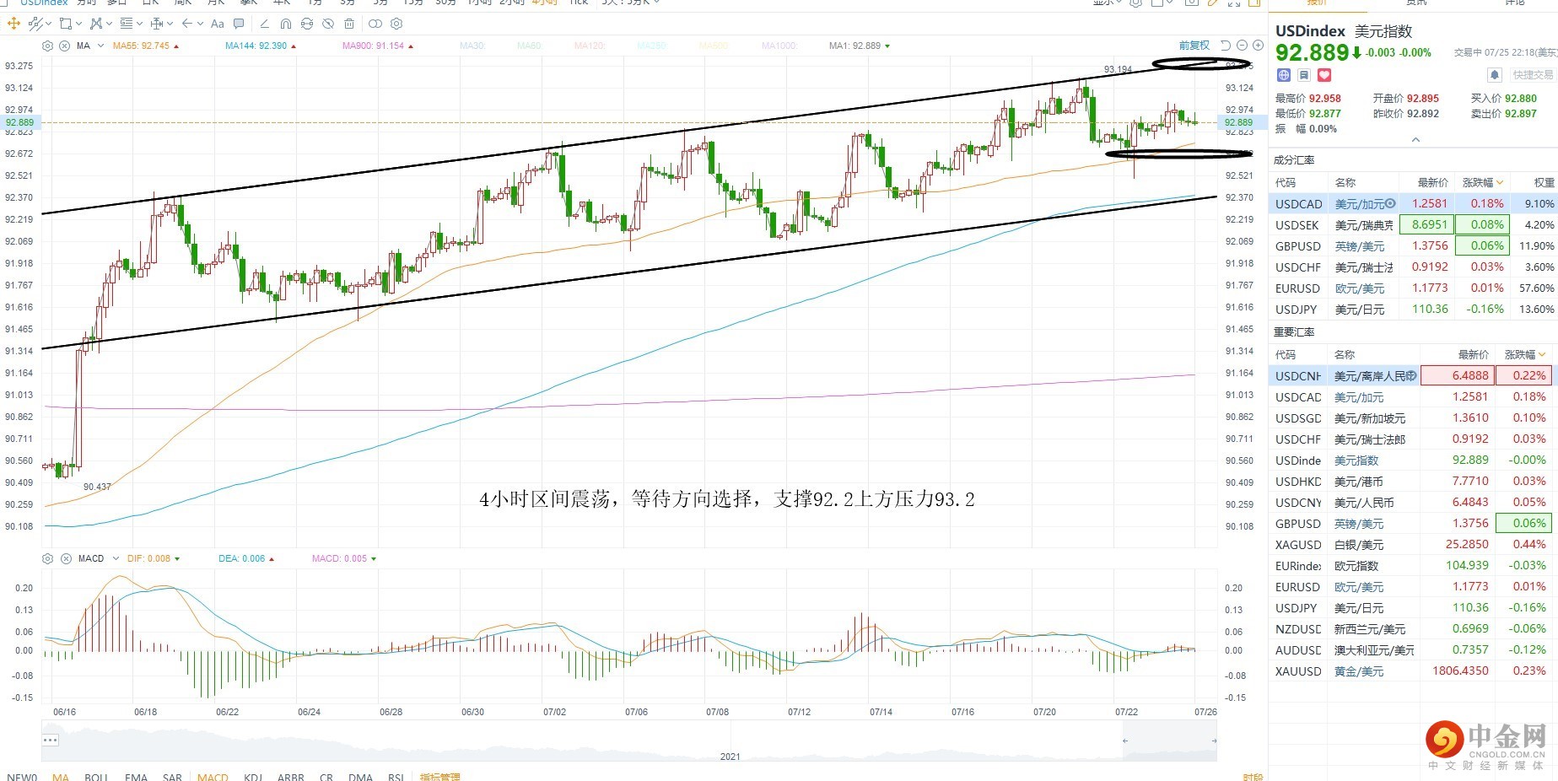
Task: Open the 白银/美元 link
Action: pos(1359,545)
